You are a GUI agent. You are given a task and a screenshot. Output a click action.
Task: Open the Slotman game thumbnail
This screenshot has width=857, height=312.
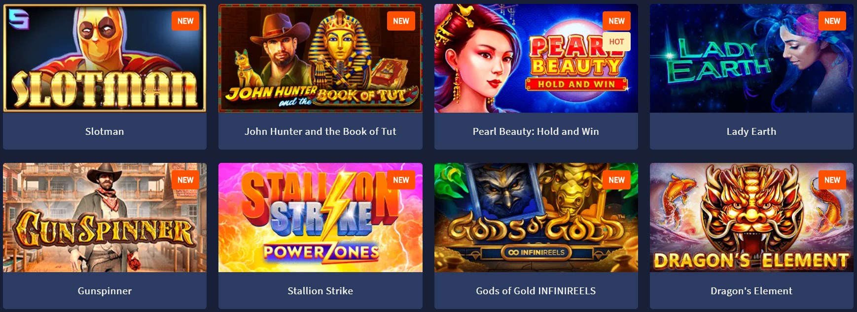tap(105, 58)
